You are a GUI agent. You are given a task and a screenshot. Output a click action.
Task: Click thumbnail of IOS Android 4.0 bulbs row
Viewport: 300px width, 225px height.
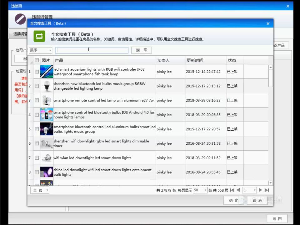pyautogui.click(x=47, y=115)
